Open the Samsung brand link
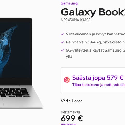This screenshot has width=125, height=125. (x=69, y=3)
